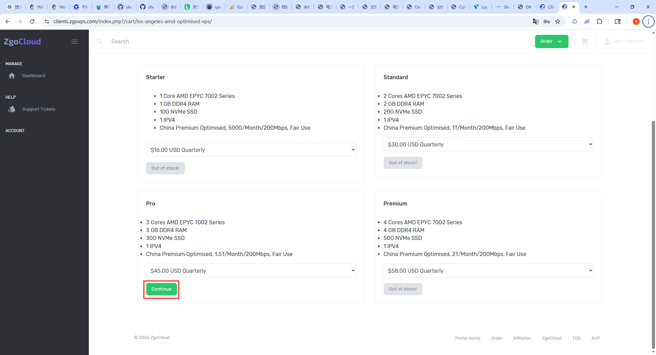656x355 pixels.
Task: Click the HELP sidebar heading
Action: coord(11,97)
